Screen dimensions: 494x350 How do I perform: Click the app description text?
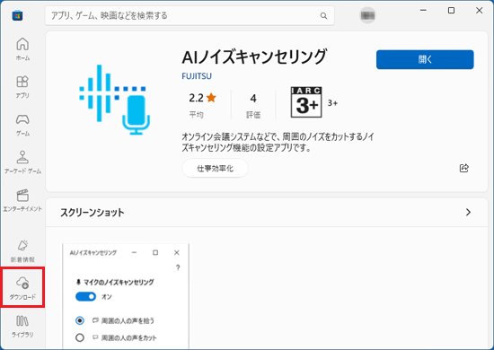tap(278, 142)
